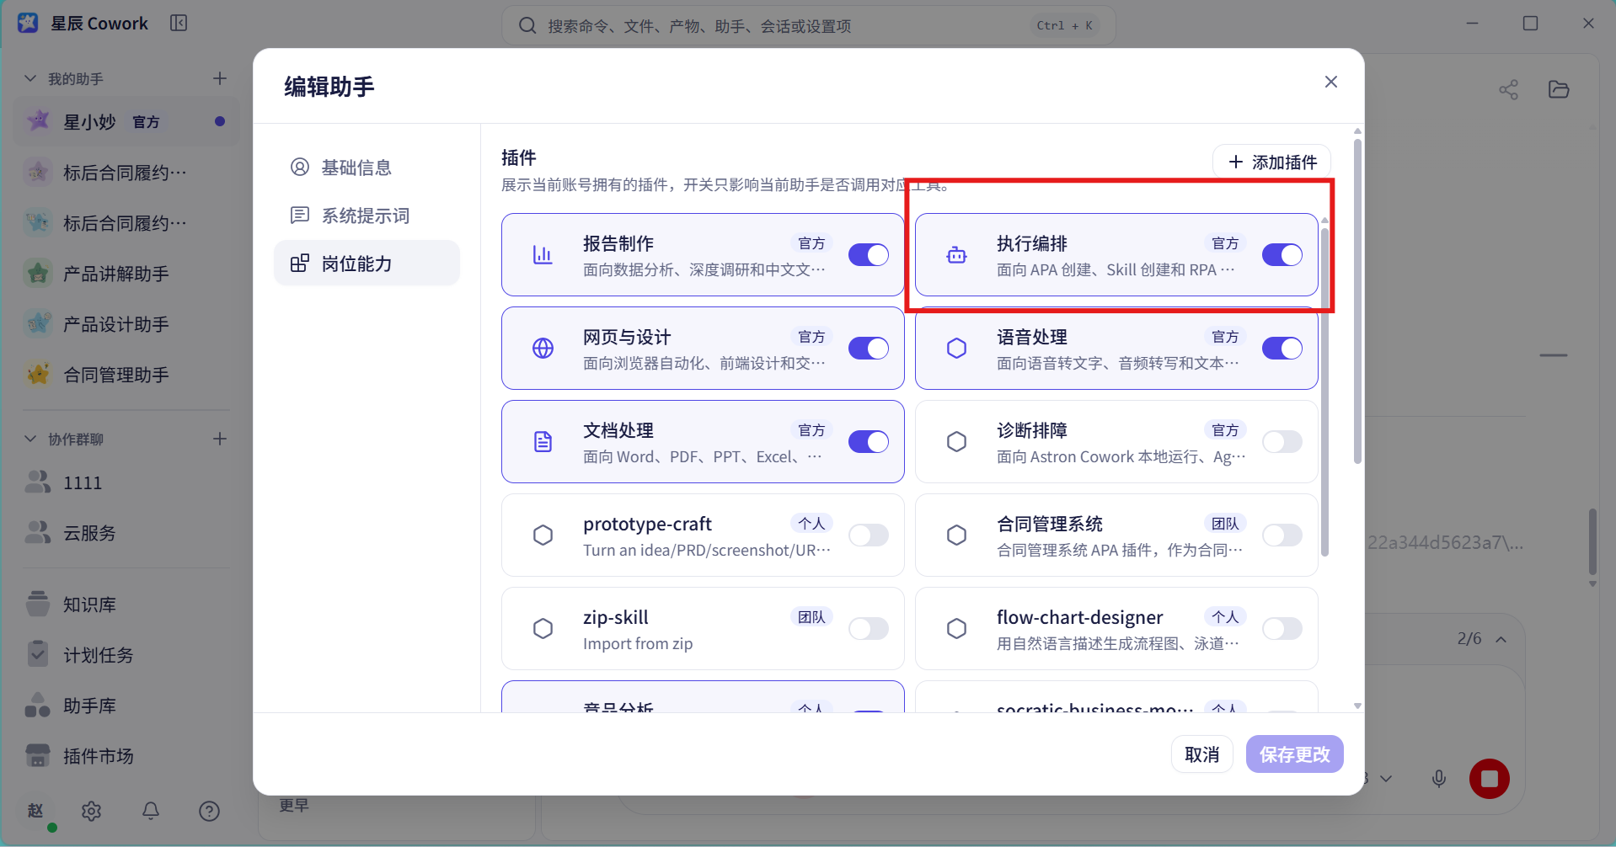Enable the 诊断排障 plugin toggle

pyautogui.click(x=1282, y=441)
